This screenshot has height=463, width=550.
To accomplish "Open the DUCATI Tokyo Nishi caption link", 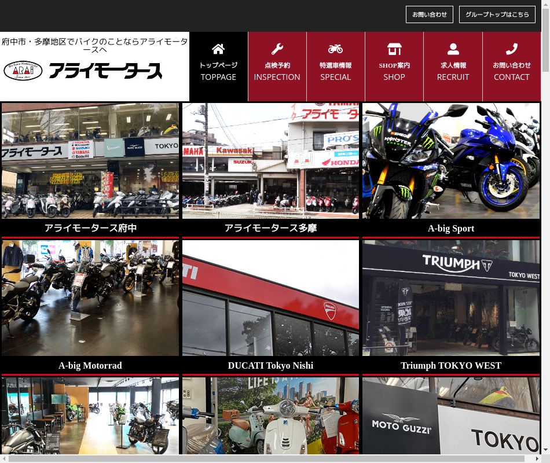I will click(x=271, y=366).
